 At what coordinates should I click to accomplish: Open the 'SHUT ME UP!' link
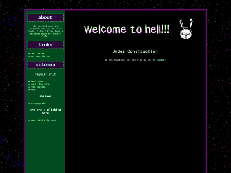(38, 53)
